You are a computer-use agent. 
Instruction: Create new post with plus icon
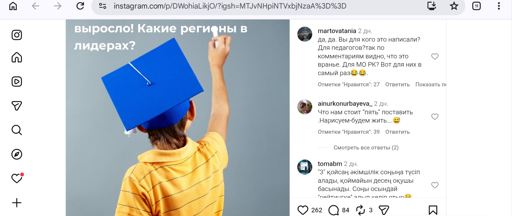(17, 203)
